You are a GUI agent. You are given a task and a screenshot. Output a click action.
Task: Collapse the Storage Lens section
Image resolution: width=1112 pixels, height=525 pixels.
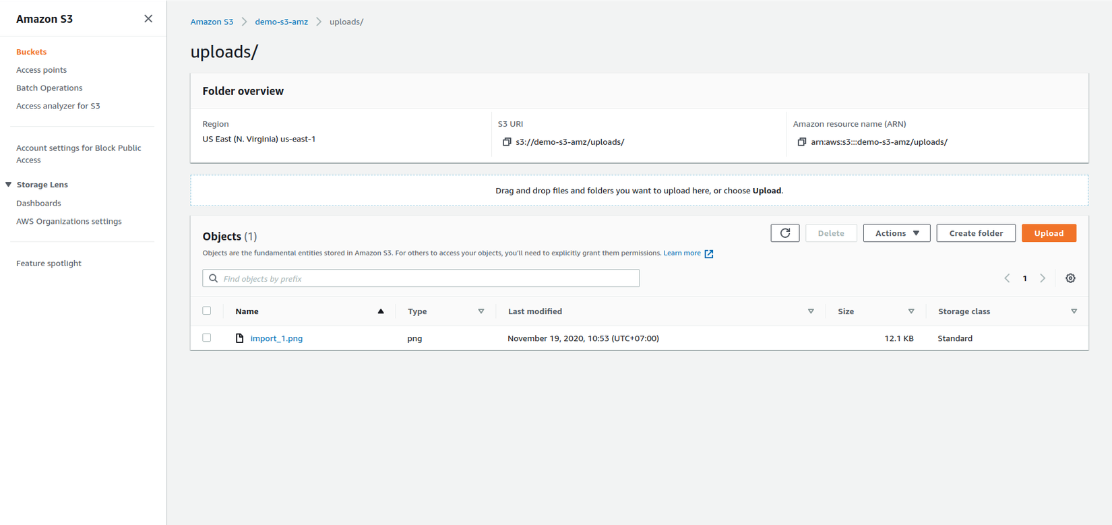9,185
